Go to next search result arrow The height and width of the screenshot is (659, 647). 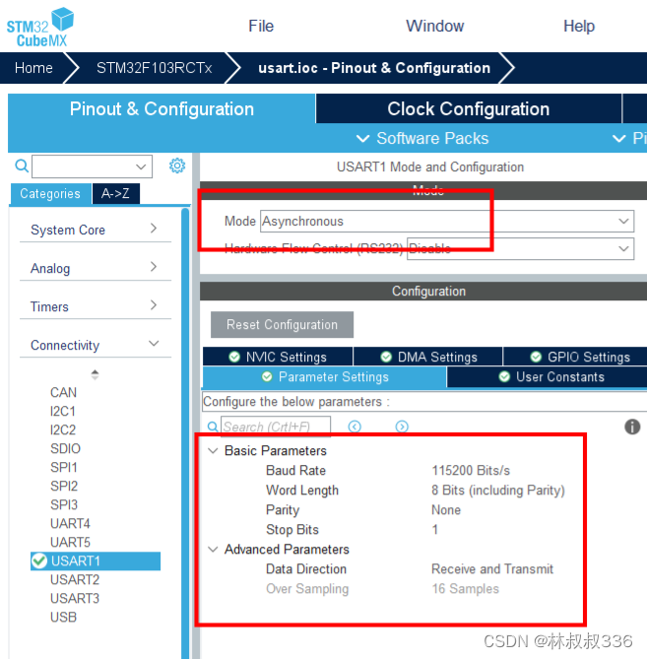[402, 427]
